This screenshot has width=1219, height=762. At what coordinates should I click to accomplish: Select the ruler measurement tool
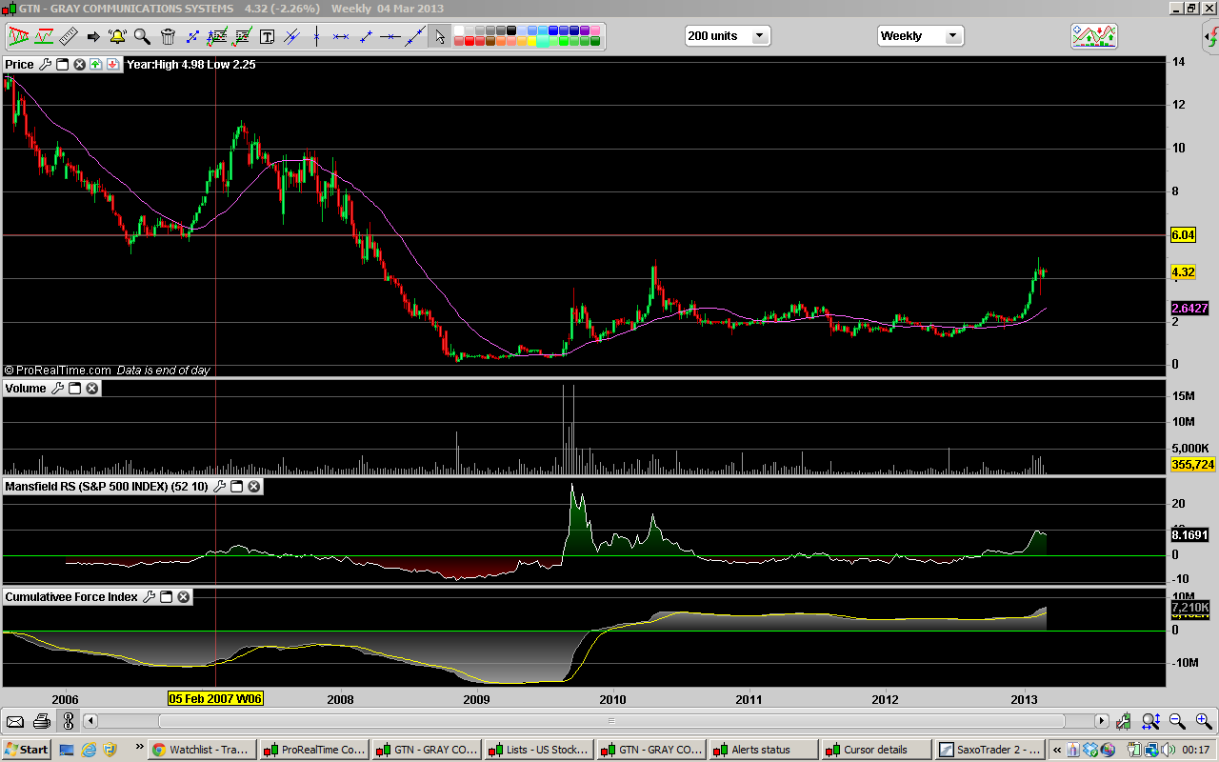69,37
